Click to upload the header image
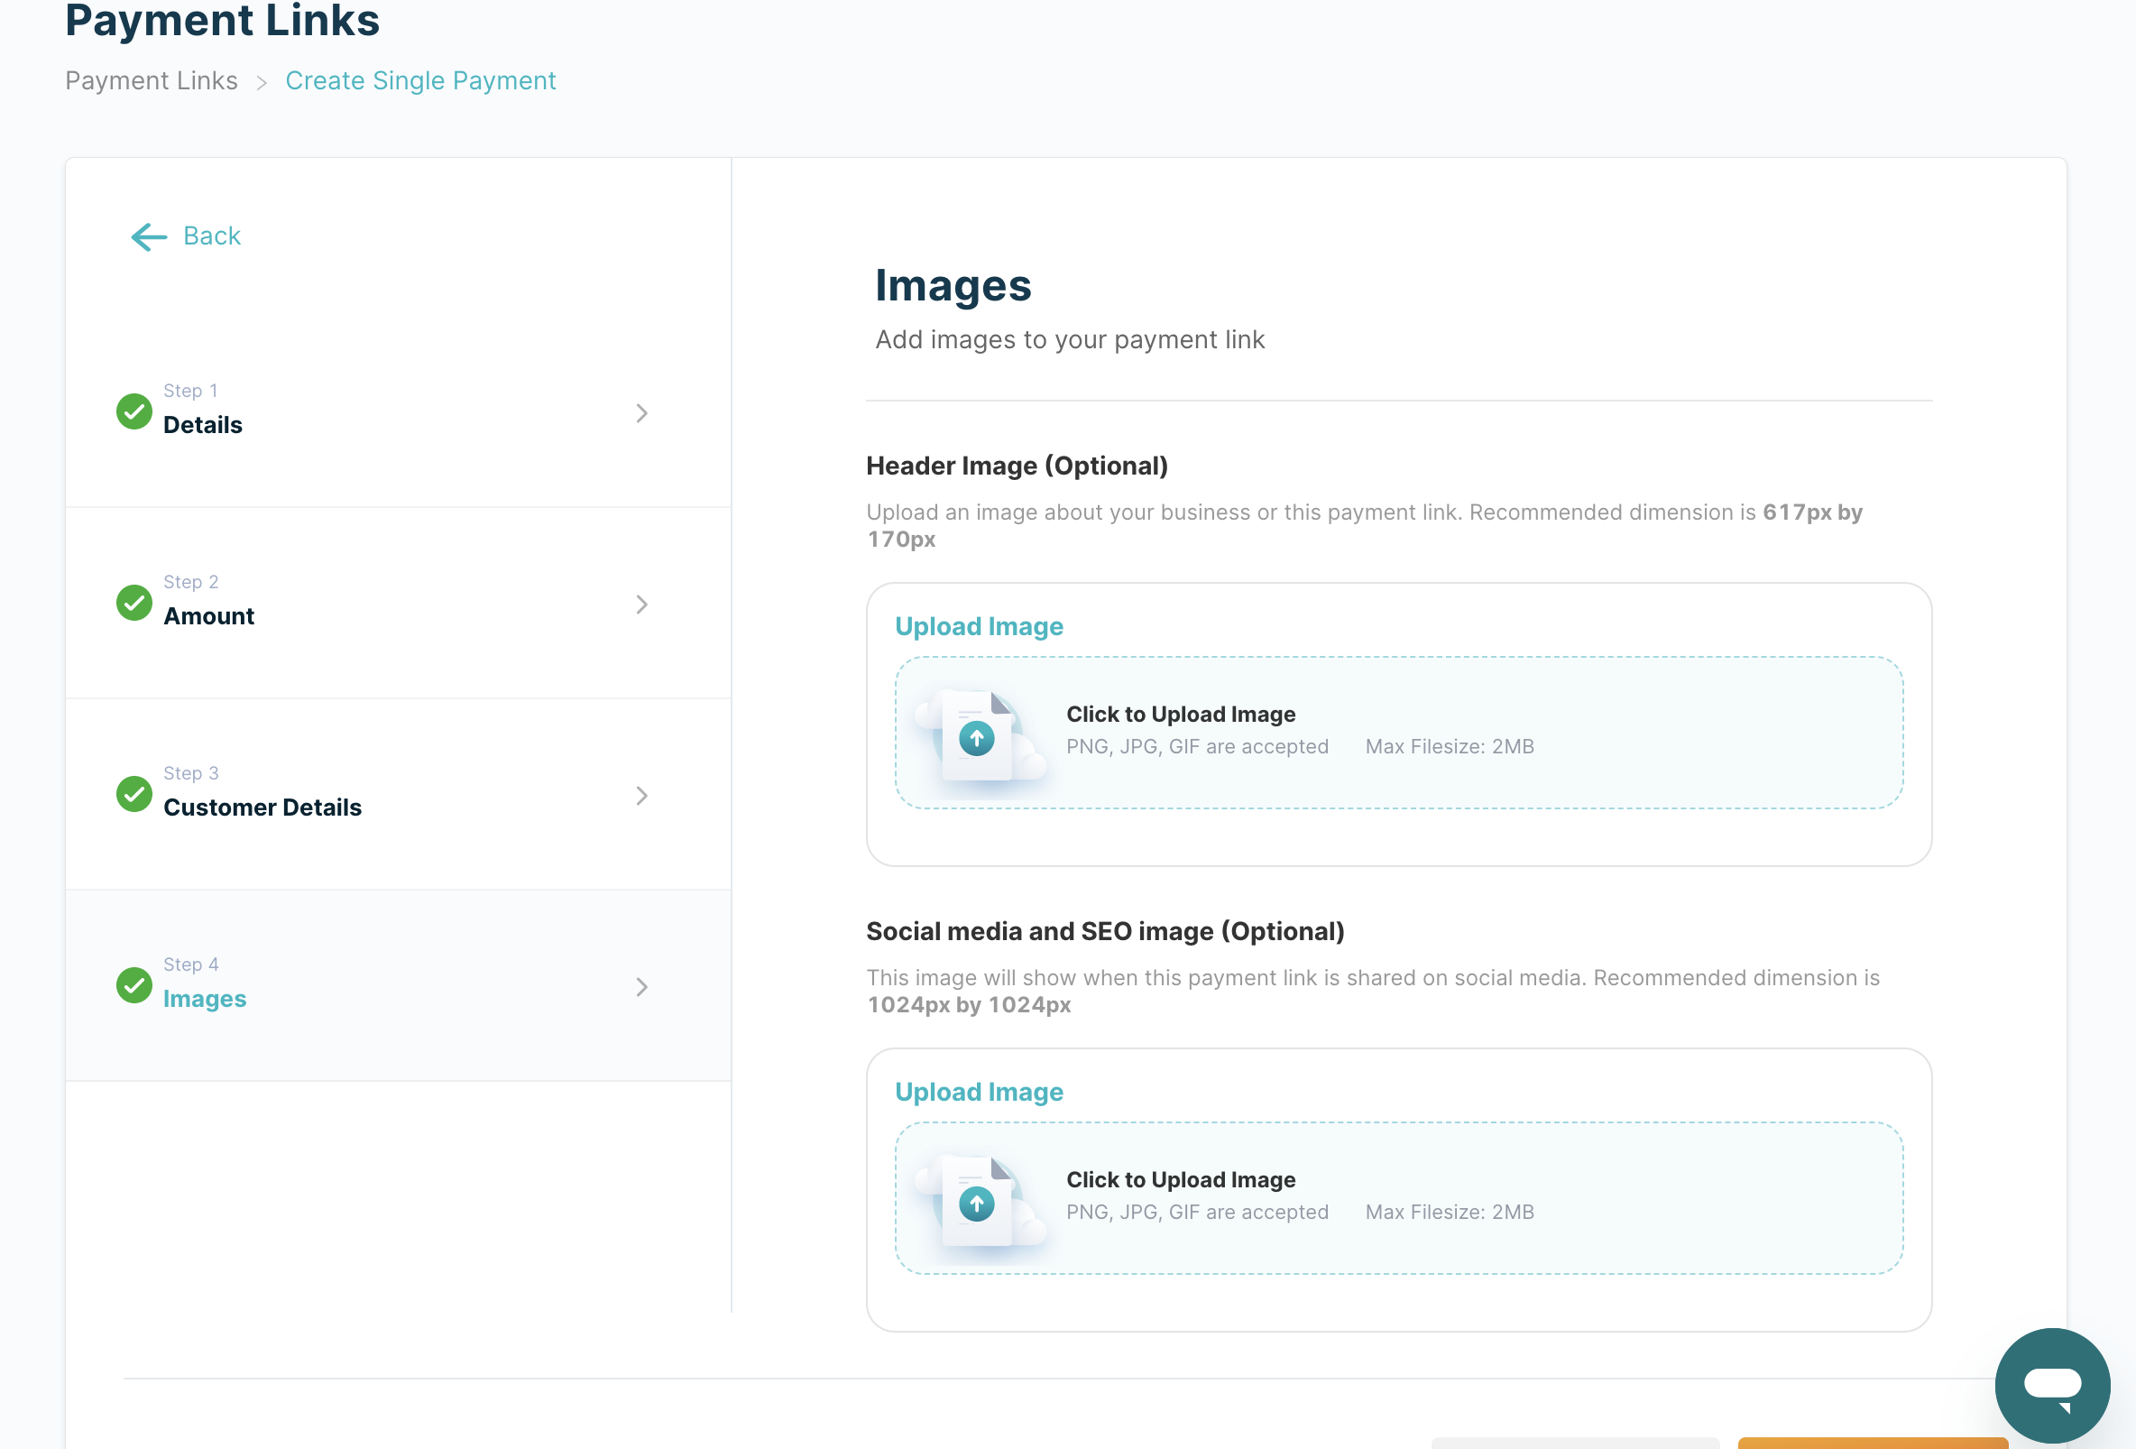Screen dimensions: 2136x1449 pyautogui.click(x=1180, y=715)
